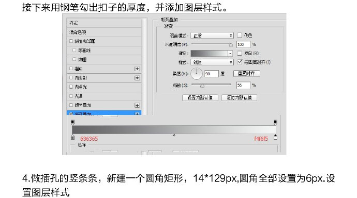Click the gradient preview swatch in 渐变 row

point(209,53)
